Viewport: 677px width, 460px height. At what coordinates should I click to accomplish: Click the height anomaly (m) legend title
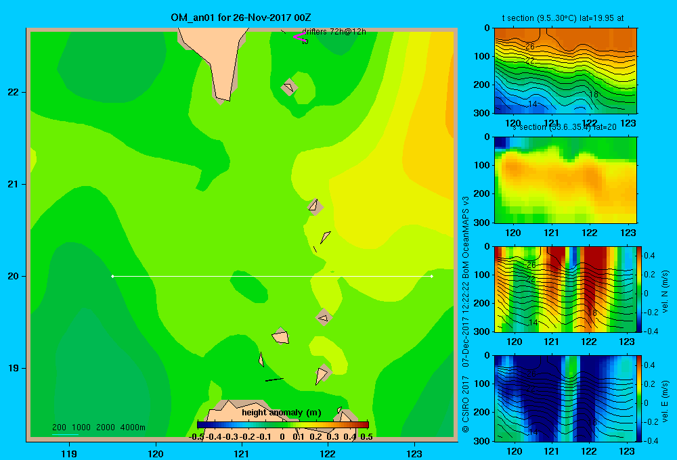point(282,413)
